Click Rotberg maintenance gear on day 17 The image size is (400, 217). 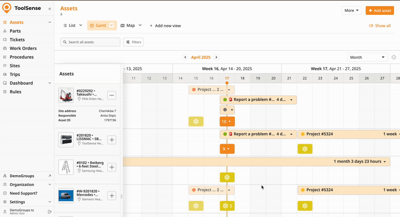227,177
